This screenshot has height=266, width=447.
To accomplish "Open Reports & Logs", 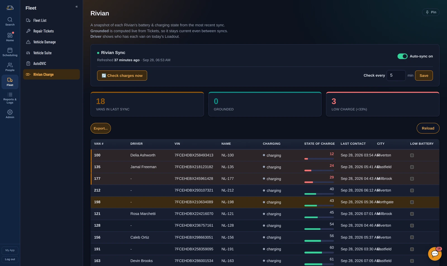I will [10, 98].
